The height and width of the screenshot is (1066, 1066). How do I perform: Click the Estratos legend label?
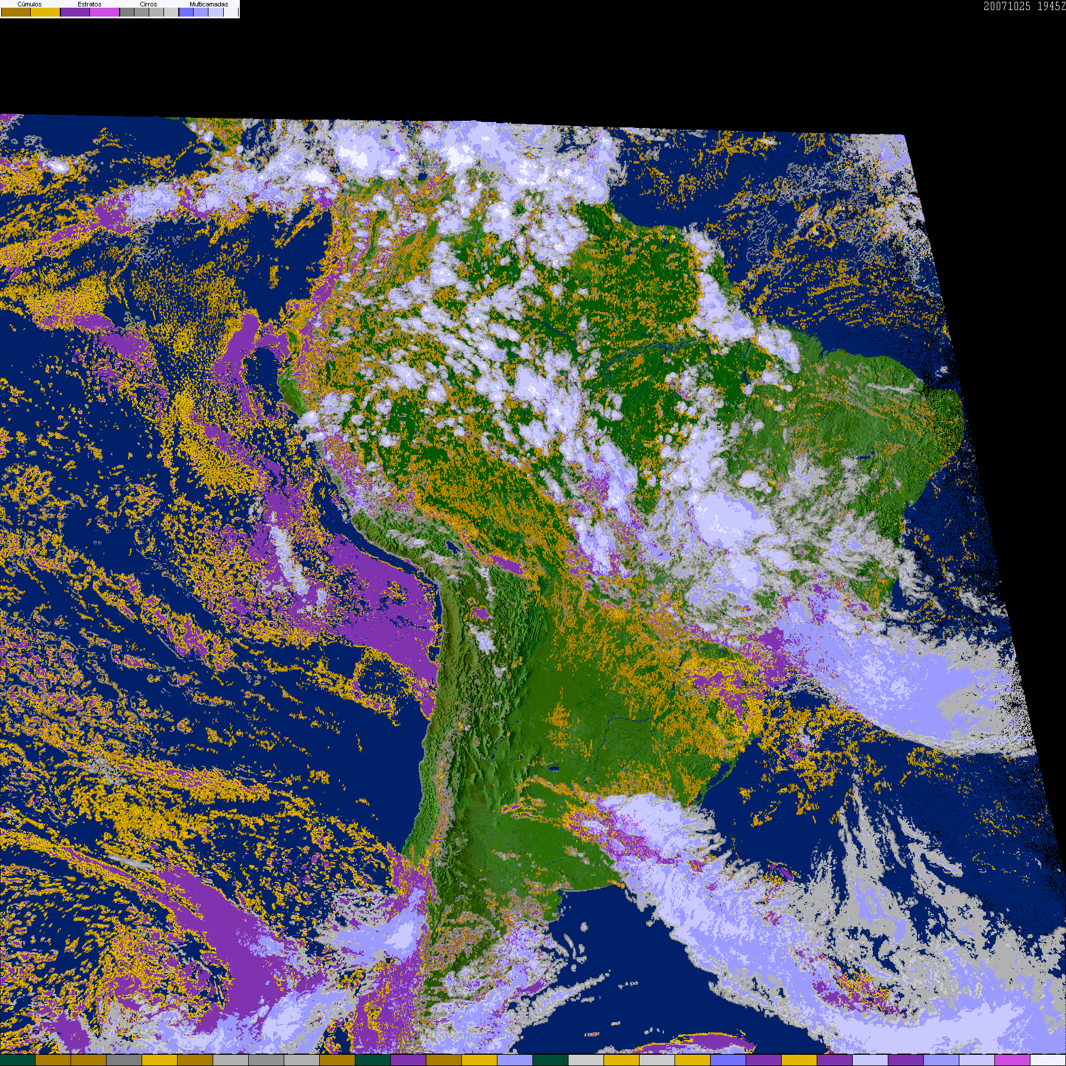point(89,4)
